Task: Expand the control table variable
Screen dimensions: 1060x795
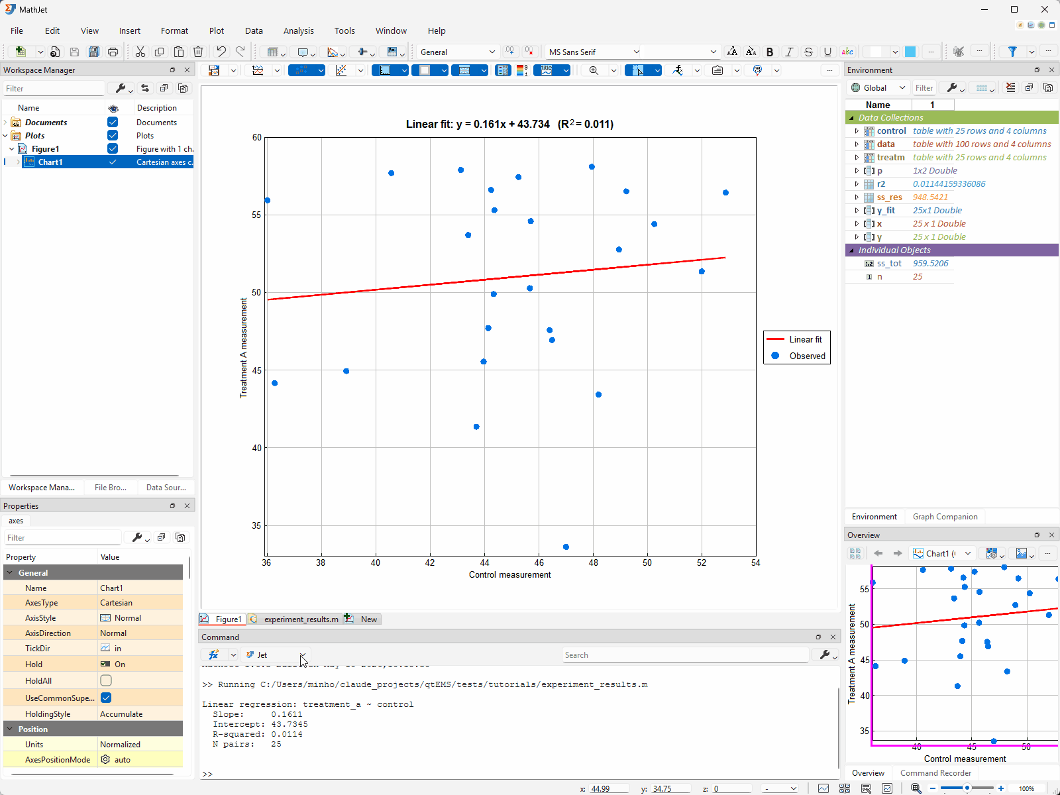Action: (857, 131)
